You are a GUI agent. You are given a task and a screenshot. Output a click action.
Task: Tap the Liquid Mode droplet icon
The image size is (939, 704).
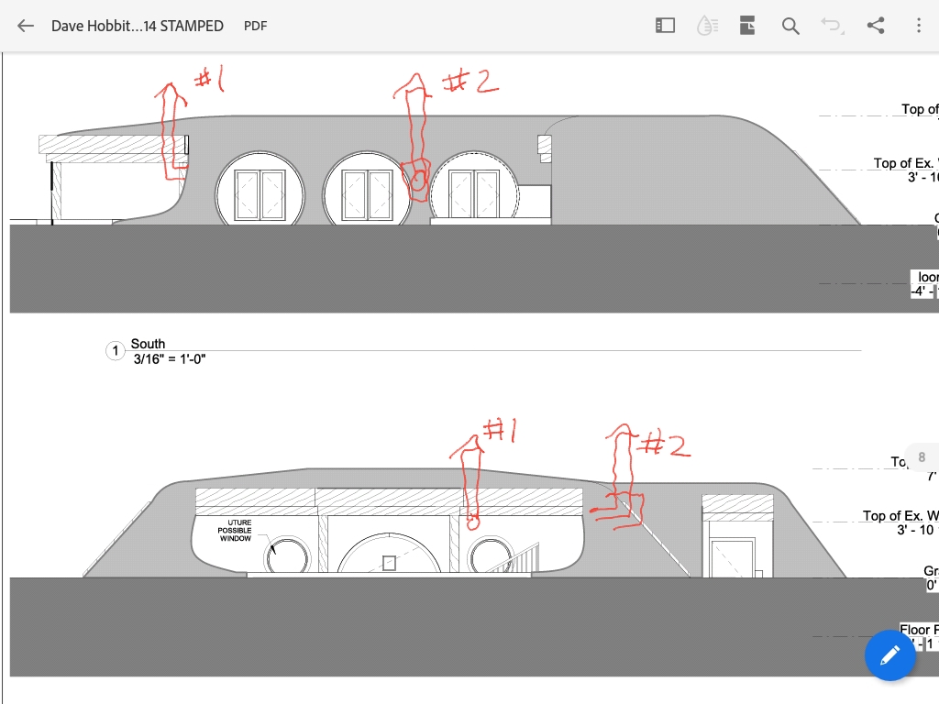[707, 26]
